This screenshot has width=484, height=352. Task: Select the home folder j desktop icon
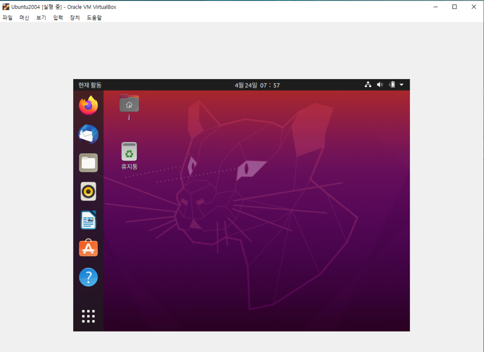pyautogui.click(x=129, y=107)
